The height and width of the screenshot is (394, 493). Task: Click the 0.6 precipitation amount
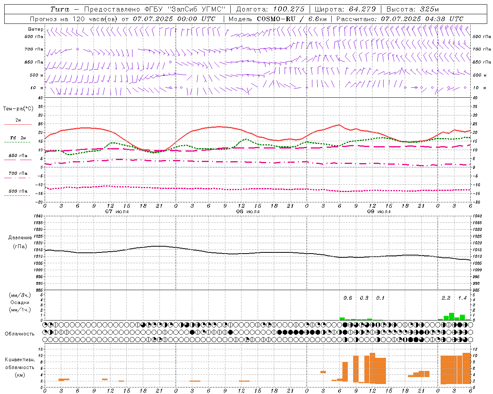click(348, 298)
